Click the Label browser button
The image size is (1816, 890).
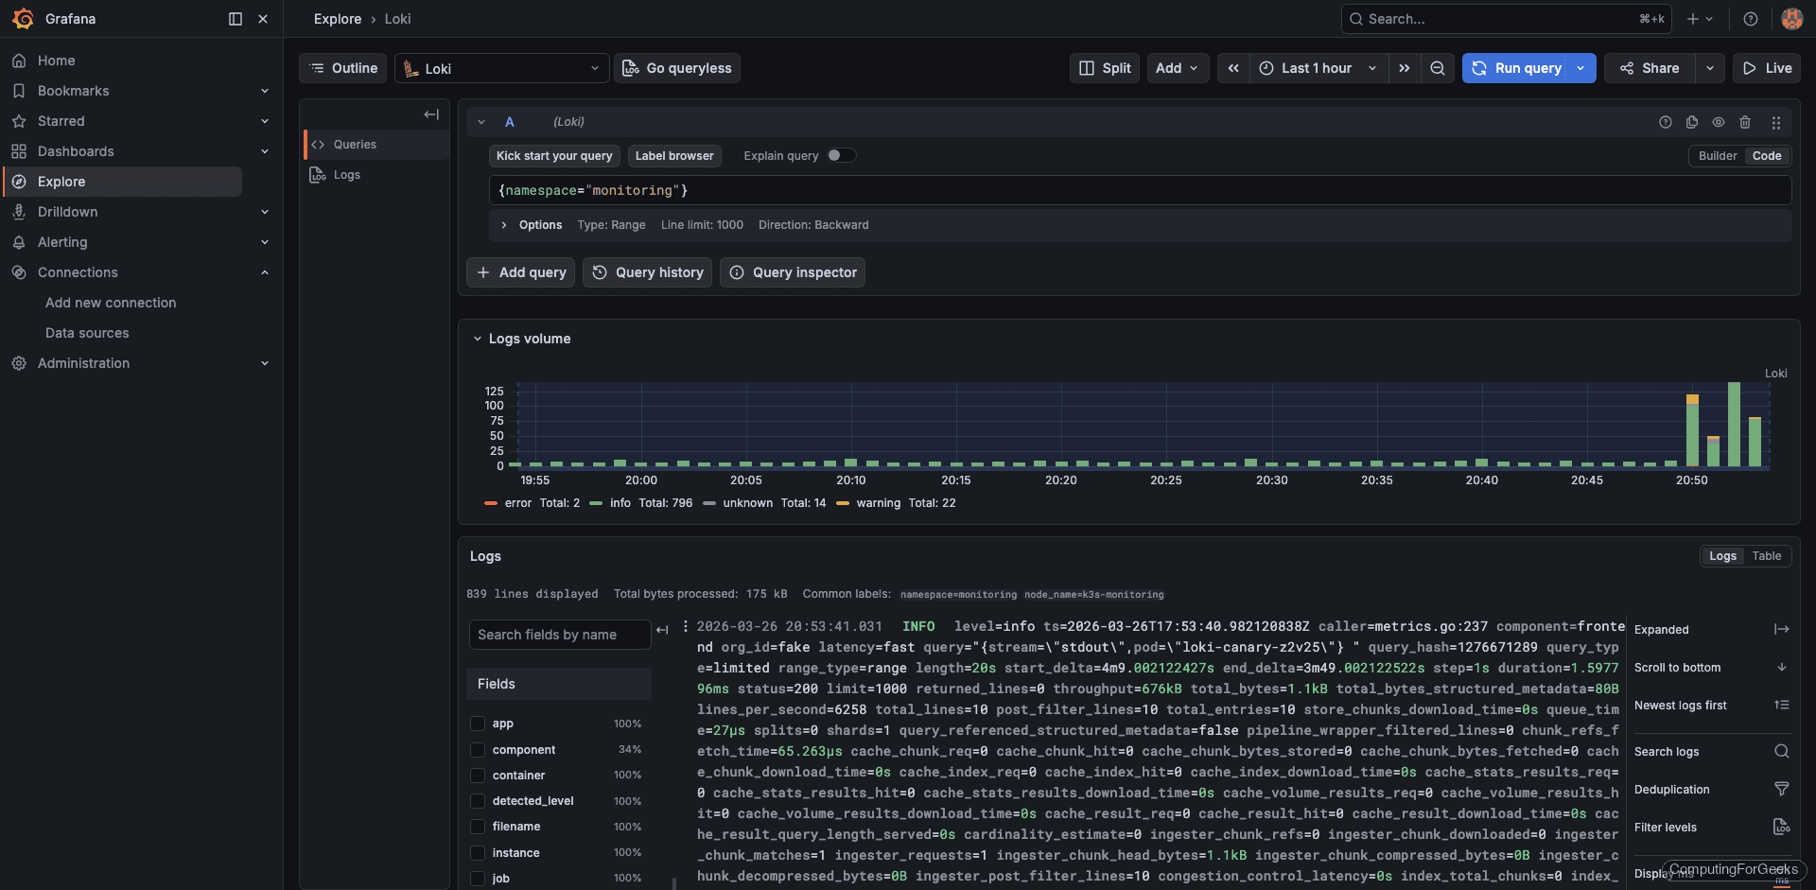[674, 155]
